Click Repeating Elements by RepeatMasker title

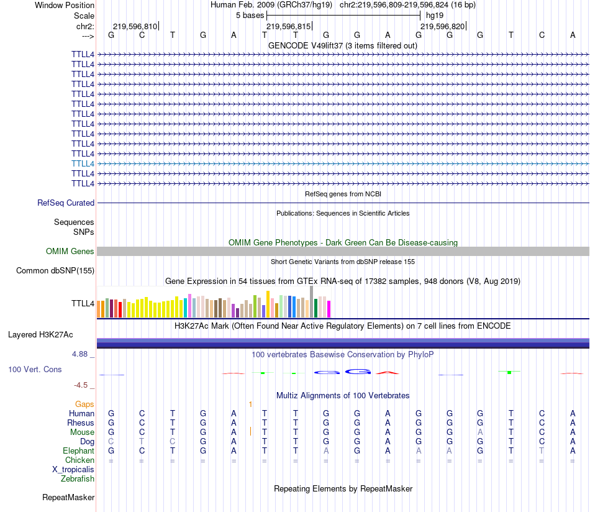(x=343, y=489)
